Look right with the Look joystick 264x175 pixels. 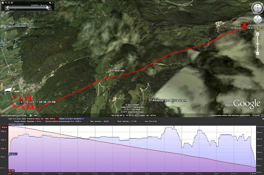260,8
